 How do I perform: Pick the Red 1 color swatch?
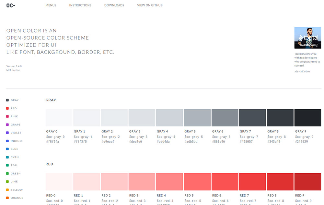pos(87,182)
